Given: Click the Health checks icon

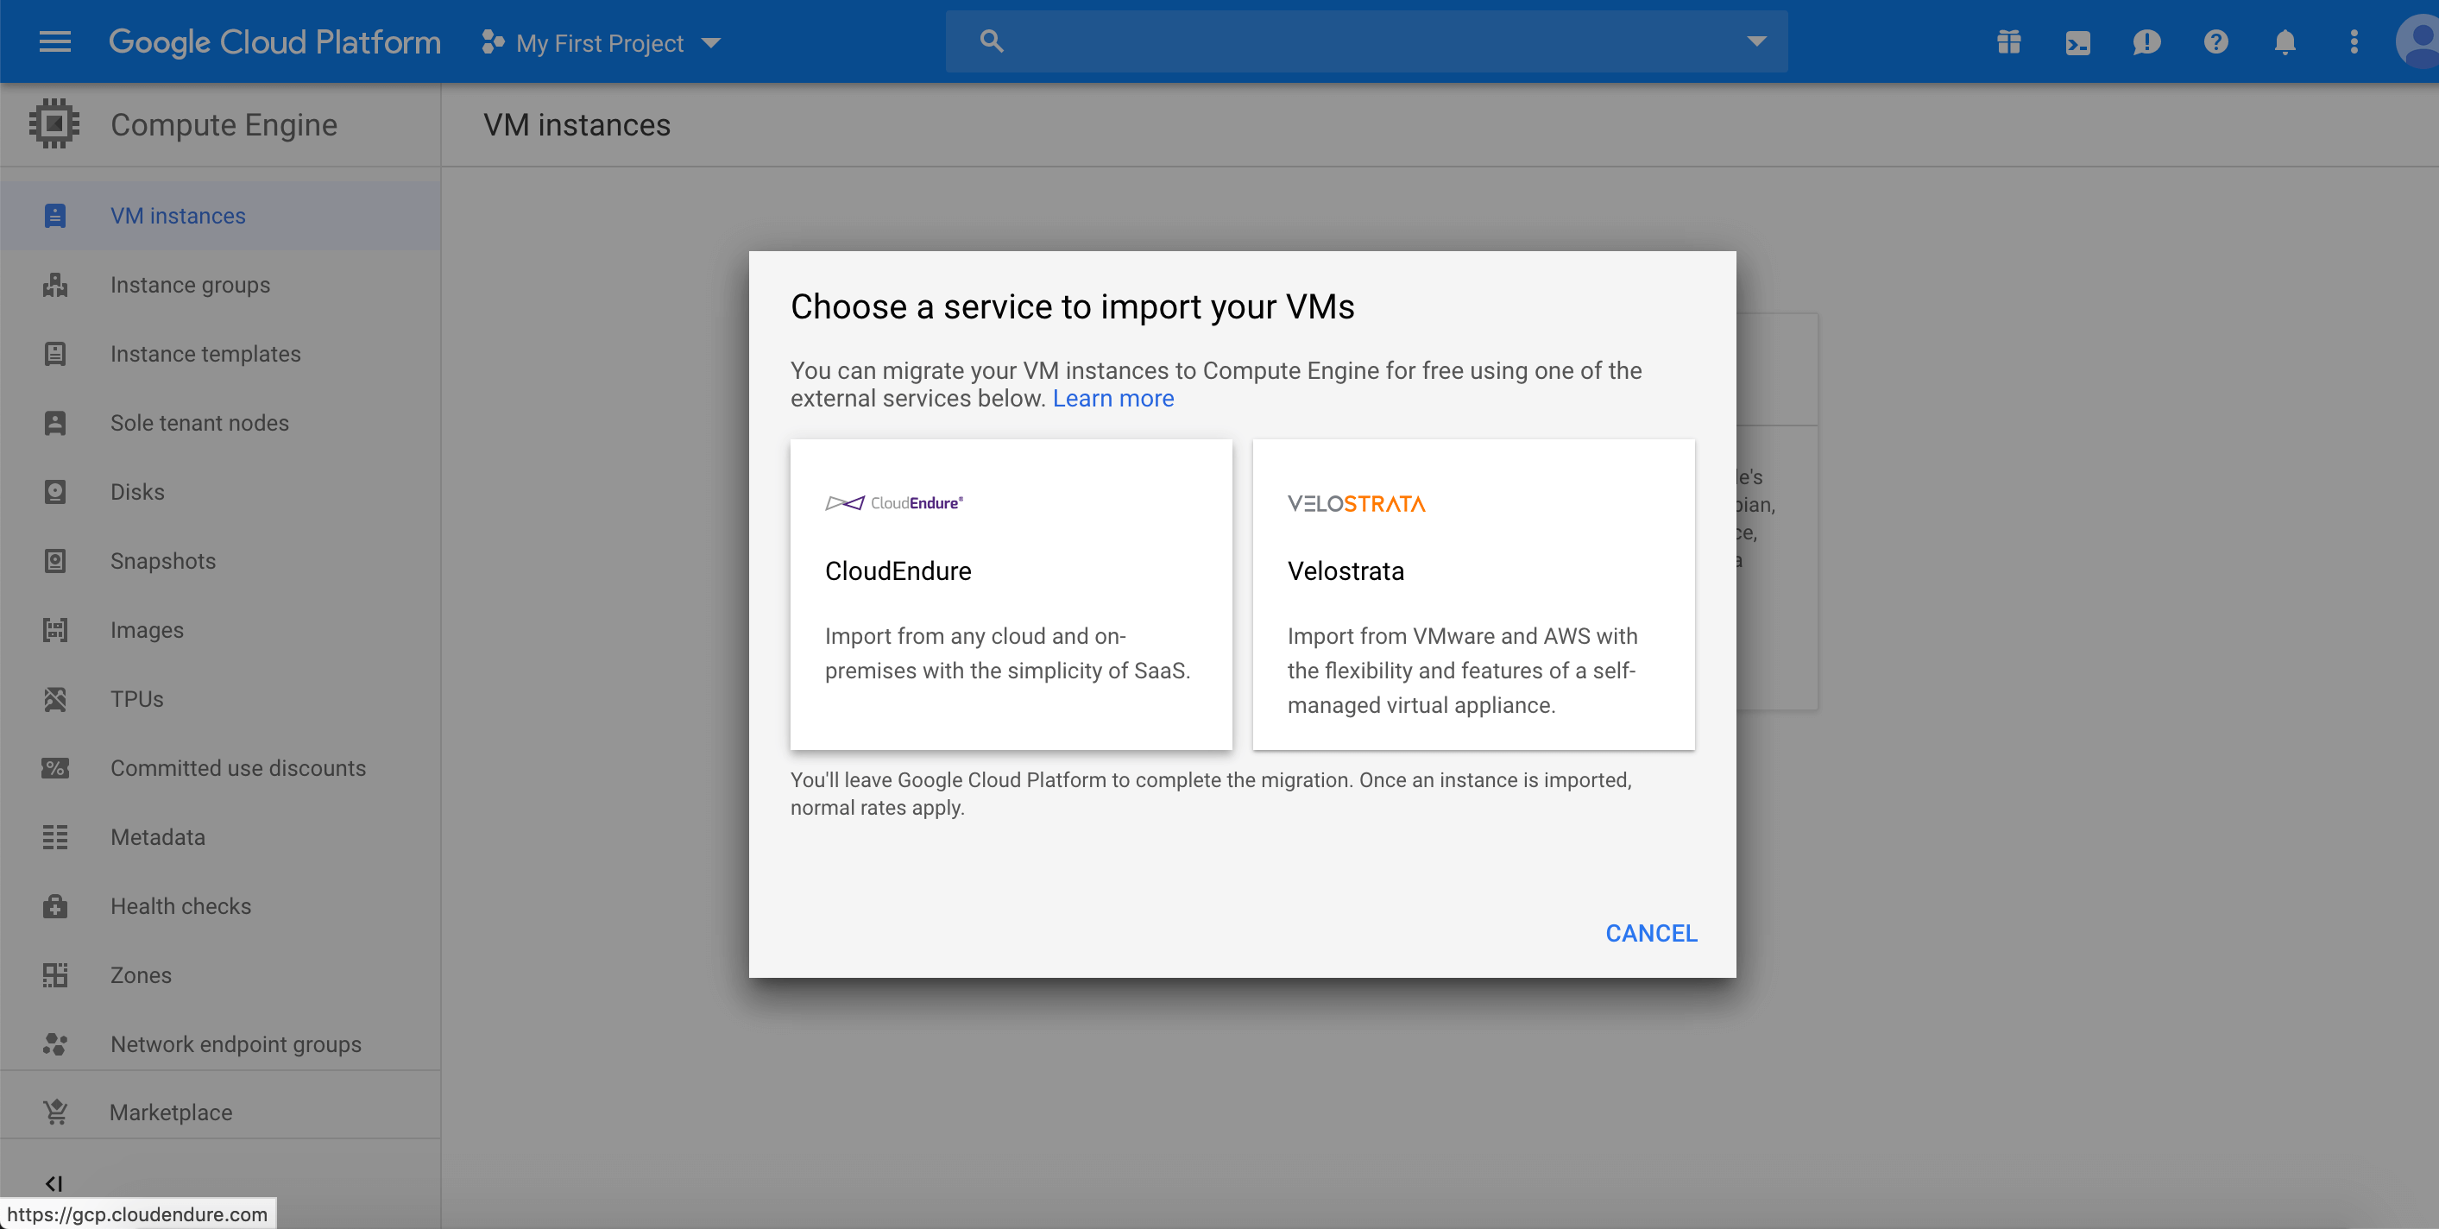Looking at the screenshot, I should pos(55,907).
